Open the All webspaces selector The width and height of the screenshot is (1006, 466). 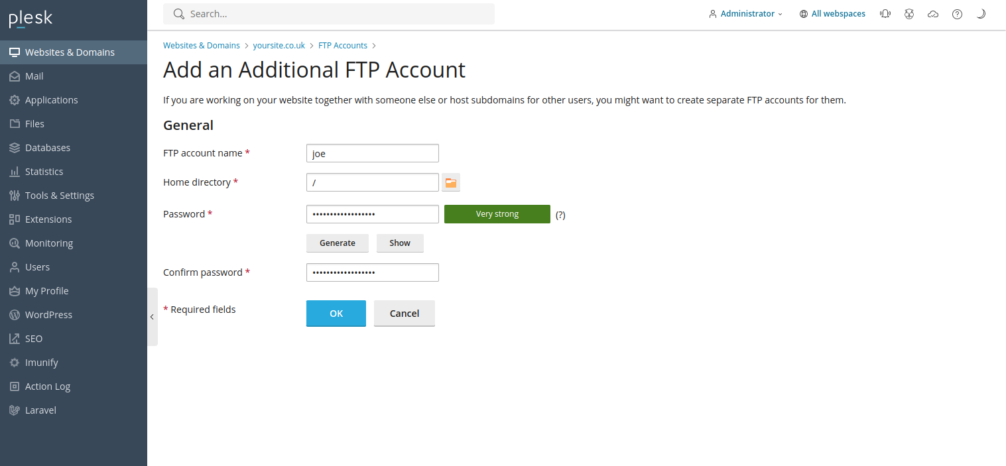click(832, 13)
